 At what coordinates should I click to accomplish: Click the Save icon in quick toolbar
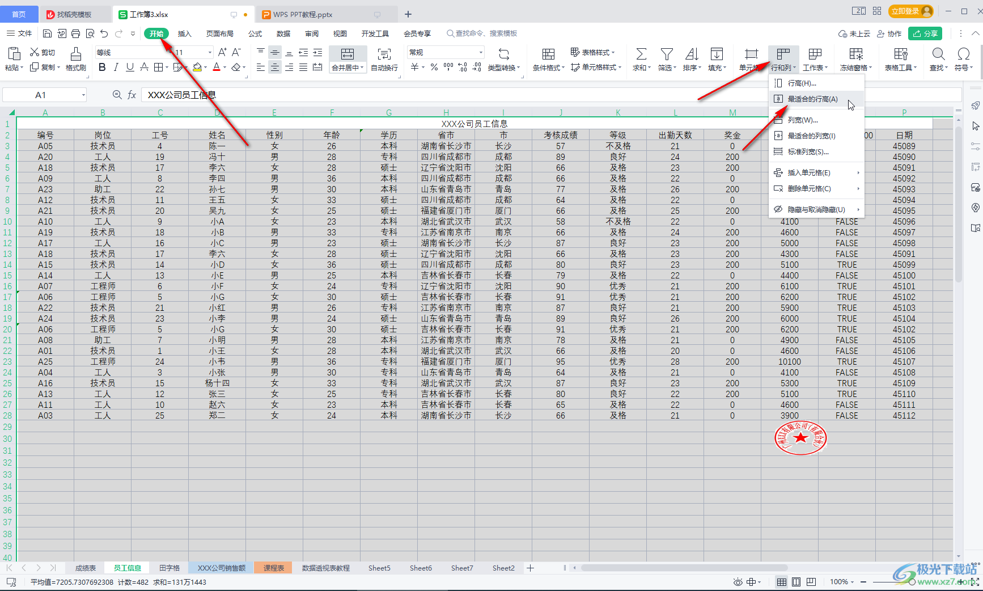(48, 33)
